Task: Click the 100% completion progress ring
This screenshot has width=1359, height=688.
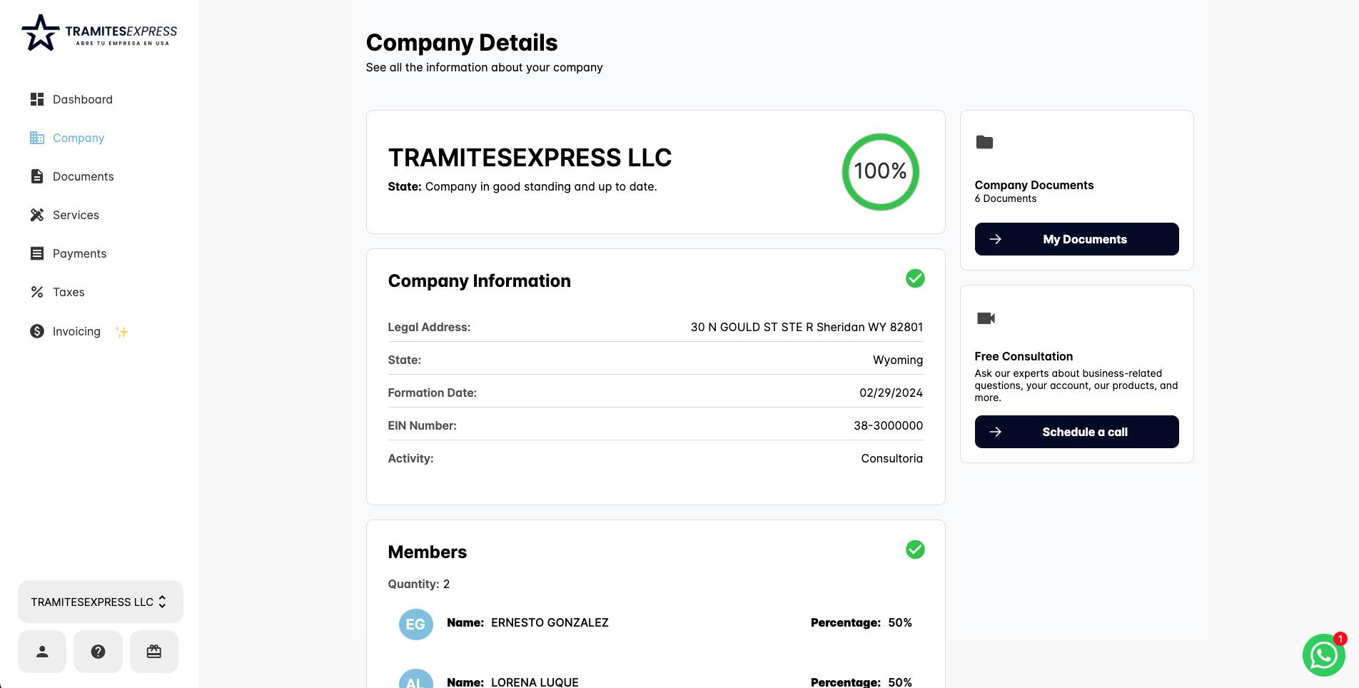Action: (880, 171)
